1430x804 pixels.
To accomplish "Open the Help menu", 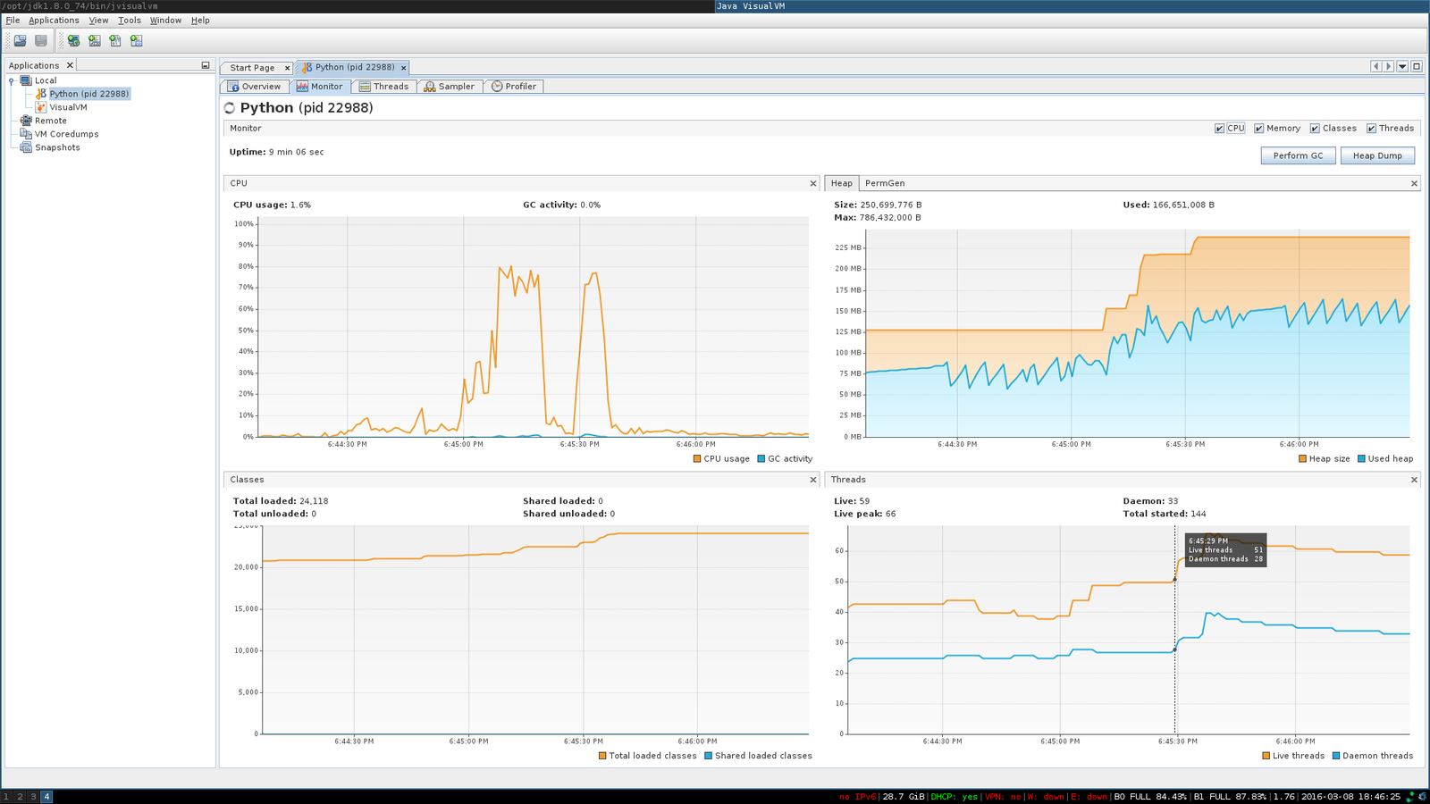I will click(x=200, y=20).
